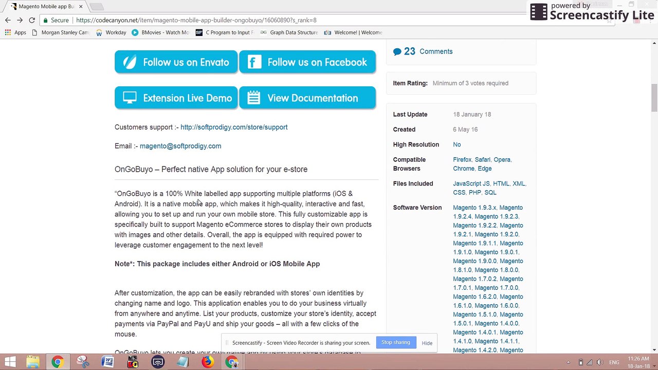Click the CSS file type link

click(x=459, y=193)
